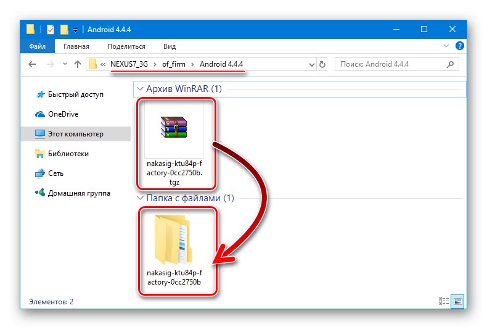Click the NEXUS7_3G breadcrumb segment
This screenshot has height=329, width=487.
pyautogui.click(x=129, y=64)
